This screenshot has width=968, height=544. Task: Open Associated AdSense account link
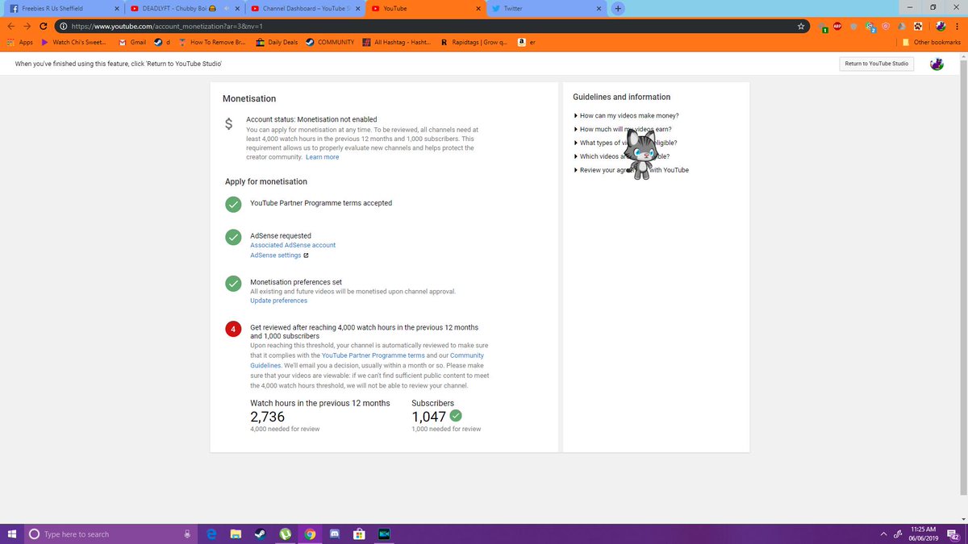(293, 245)
